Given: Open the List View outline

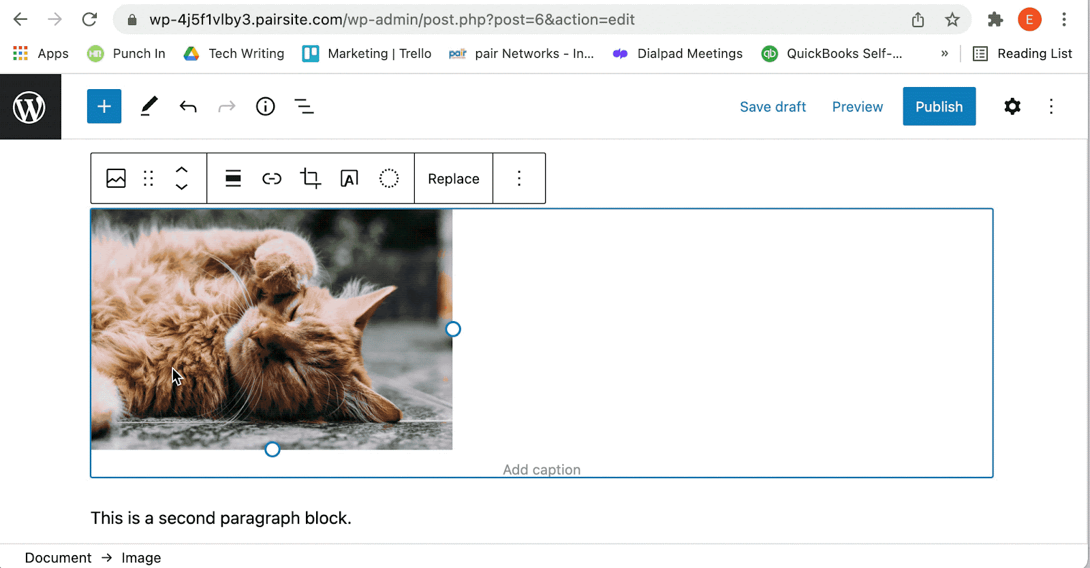Looking at the screenshot, I should pos(304,106).
